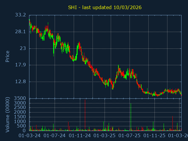Screen dimensions: 188x141
Task: Select the 01-03-24 date label
Action: (x=30, y=136)
